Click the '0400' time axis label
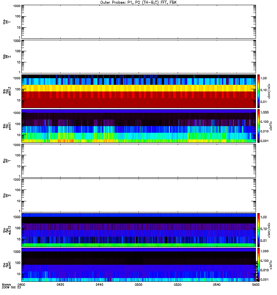This screenshot has width=277, height=295. [21, 284]
